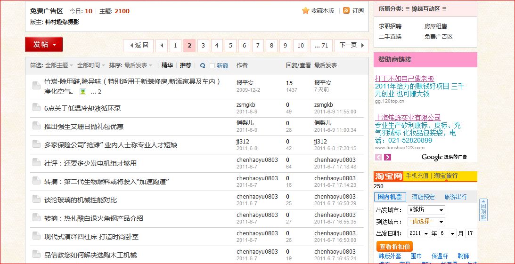Screen dimensions: 515x264
Task: Select the 旅游出行 travel tab
Action: pyautogui.click(x=456, y=197)
